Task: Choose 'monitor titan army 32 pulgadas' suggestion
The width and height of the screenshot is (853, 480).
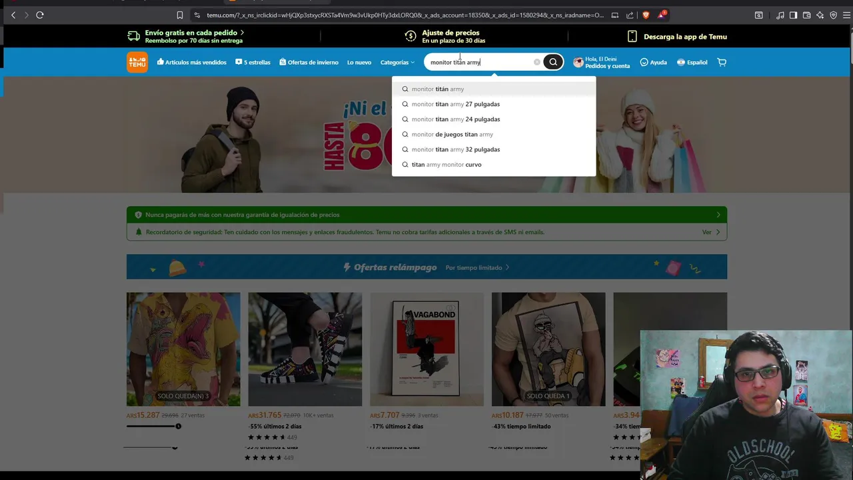Action: pos(494,149)
